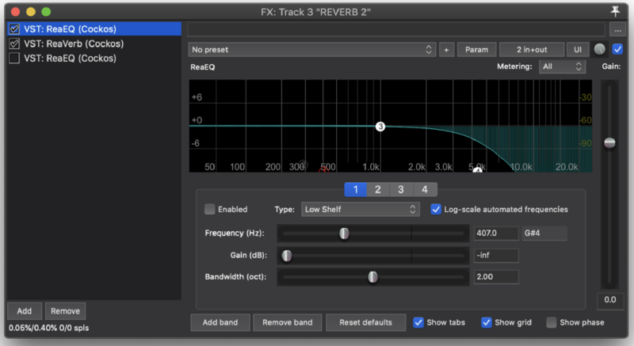Viewport: 634px width, 346px height.
Task: Select the third VST: ReaEQ (Cockos) entry
Action: (70, 58)
